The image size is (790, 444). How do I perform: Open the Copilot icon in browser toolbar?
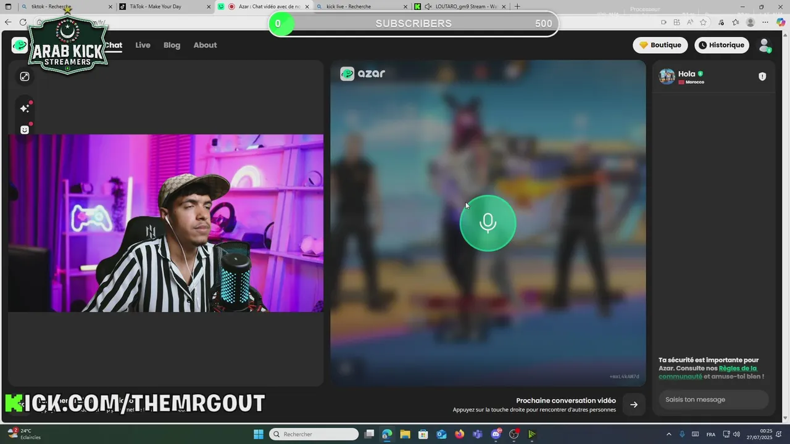point(780,22)
